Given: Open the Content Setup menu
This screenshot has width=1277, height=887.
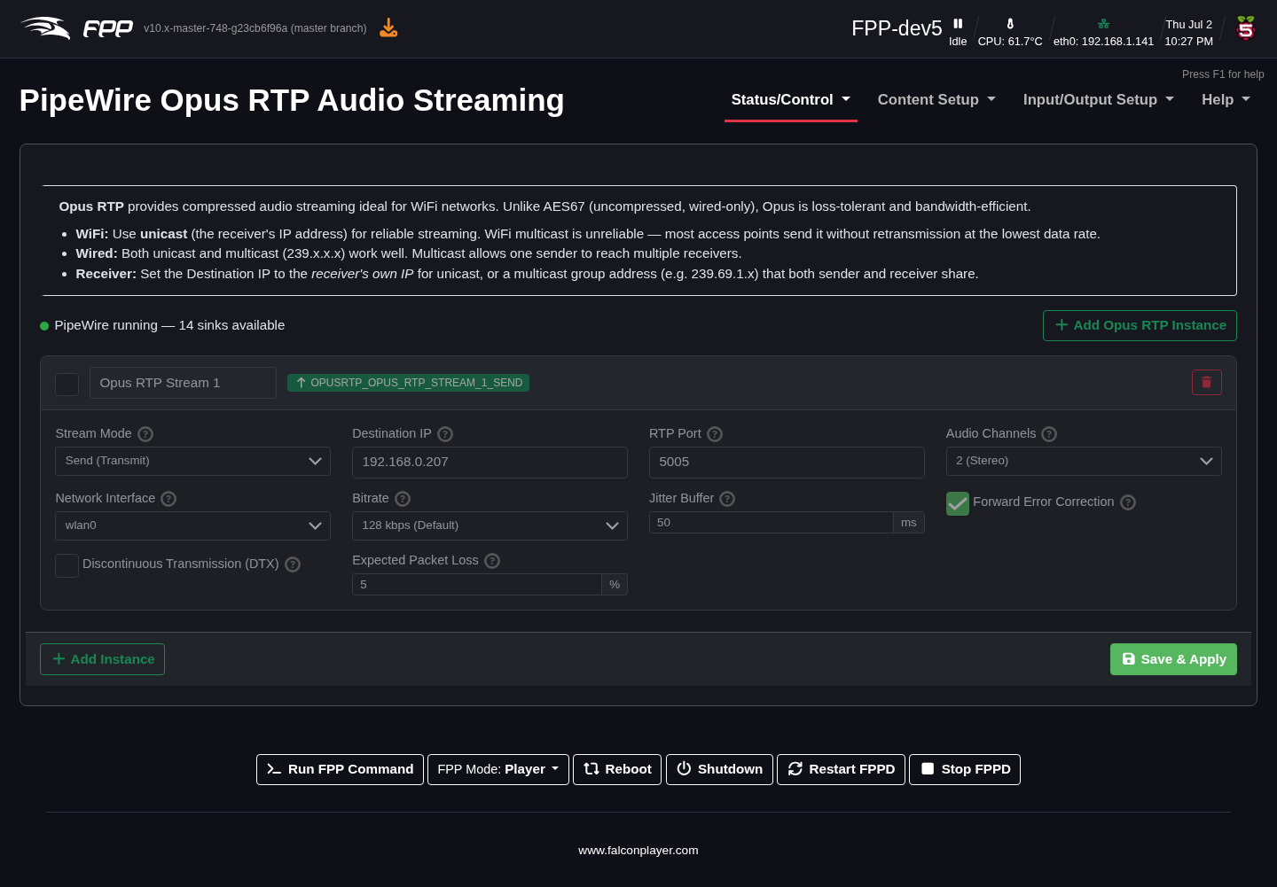Looking at the screenshot, I should pyautogui.click(x=936, y=100).
